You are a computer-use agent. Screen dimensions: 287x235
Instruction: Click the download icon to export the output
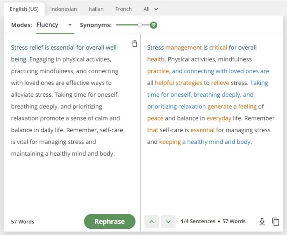pyautogui.click(x=262, y=221)
